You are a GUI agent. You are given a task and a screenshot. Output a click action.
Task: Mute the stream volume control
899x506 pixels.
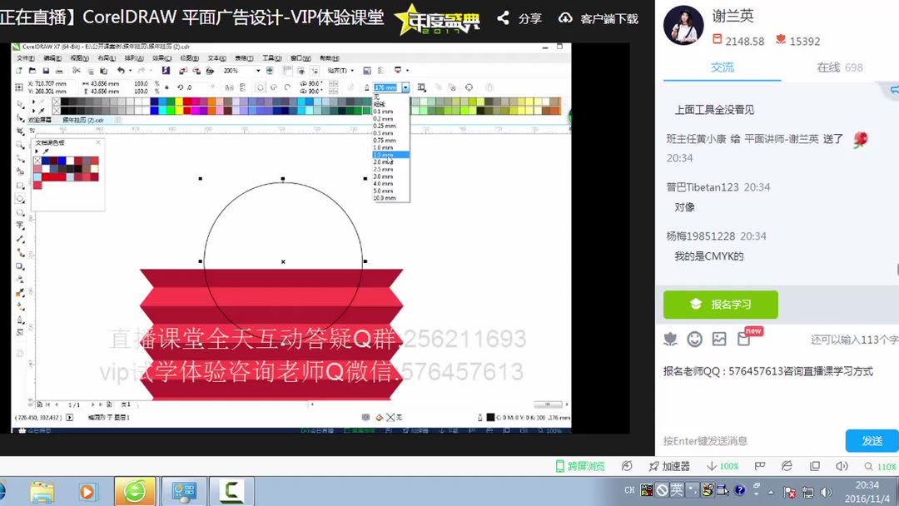842,467
